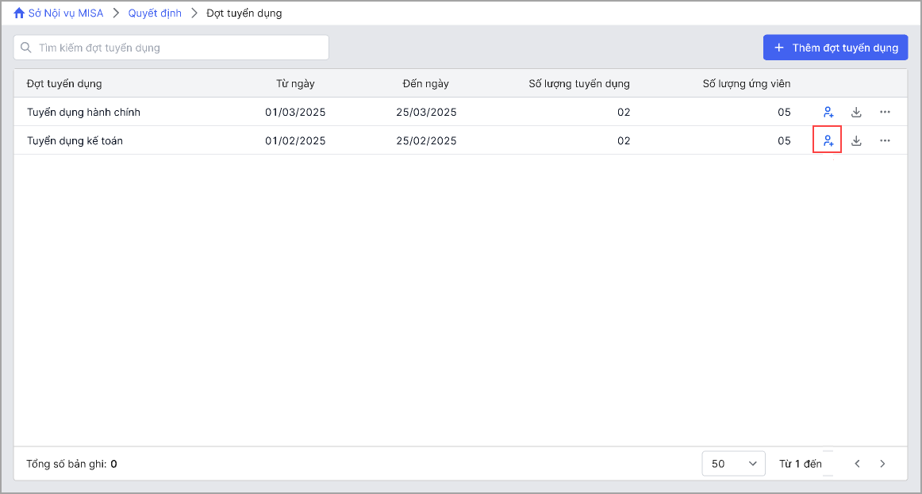Focus the Tìm kiếm đợt tuyển dụng field

(x=171, y=48)
